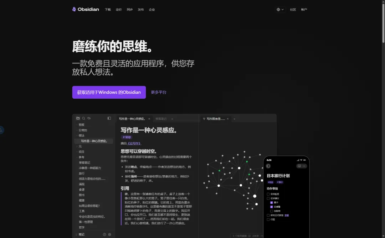Open help via question mark icon
This screenshot has width=385, height=238.
pyautogui.click(x=104, y=234)
